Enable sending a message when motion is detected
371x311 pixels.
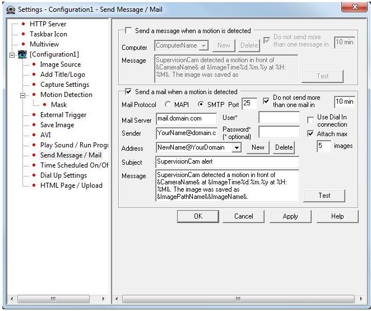point(128,30)
